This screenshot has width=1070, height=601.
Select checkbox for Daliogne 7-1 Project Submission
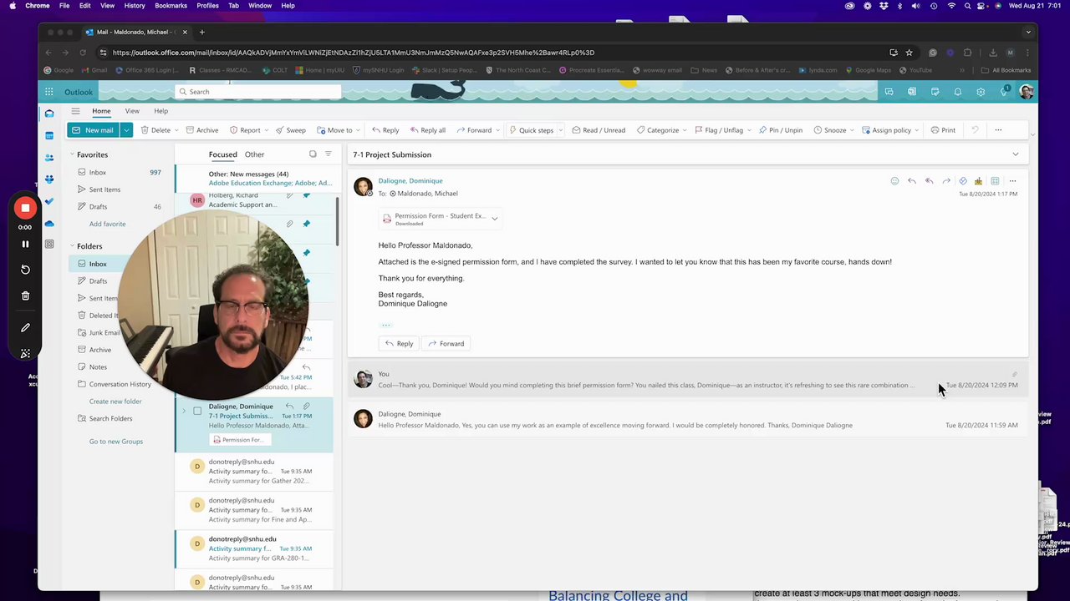coord(197,411)
